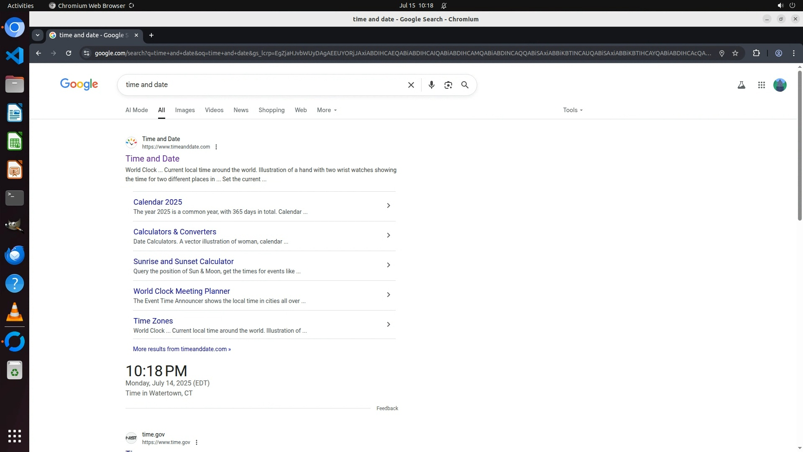Switch to the Images tab
Image resolution: width=803 pixels, height=452 pixels.
[185, 110]
